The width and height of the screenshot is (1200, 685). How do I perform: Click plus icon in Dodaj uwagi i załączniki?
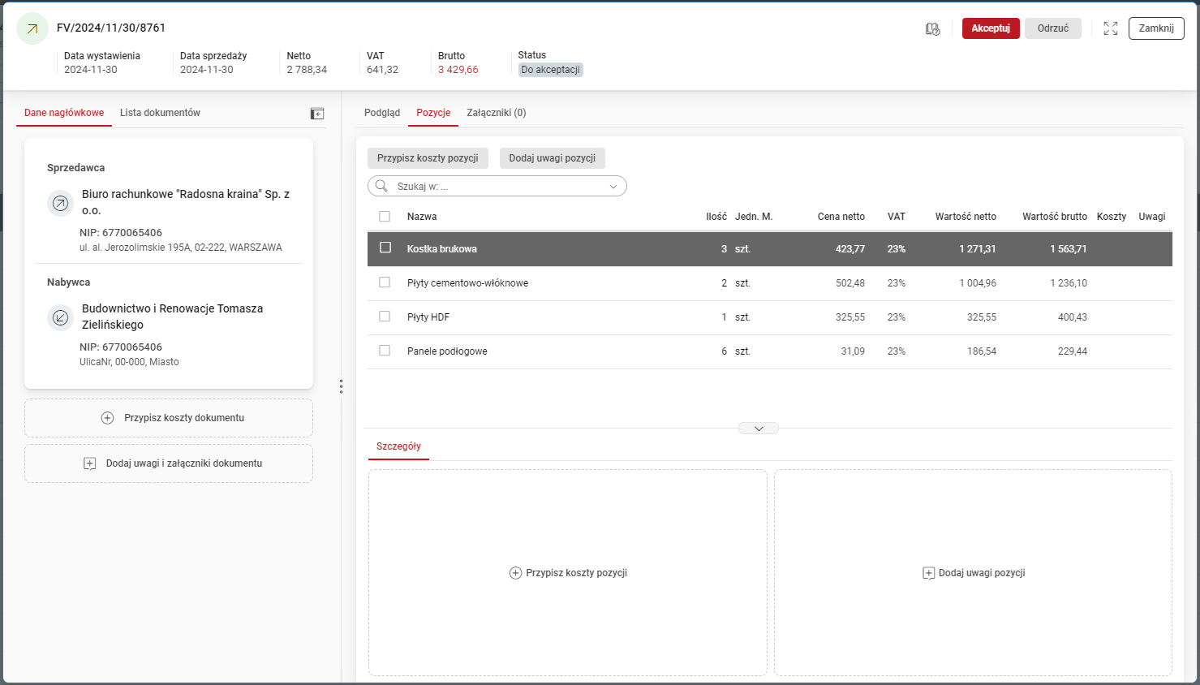point(90,463)
